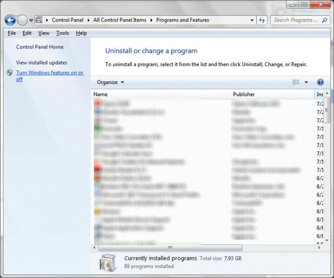Screen dimensions: 334x278
Task: Open the View menu
Action: [x=44, y=33]
